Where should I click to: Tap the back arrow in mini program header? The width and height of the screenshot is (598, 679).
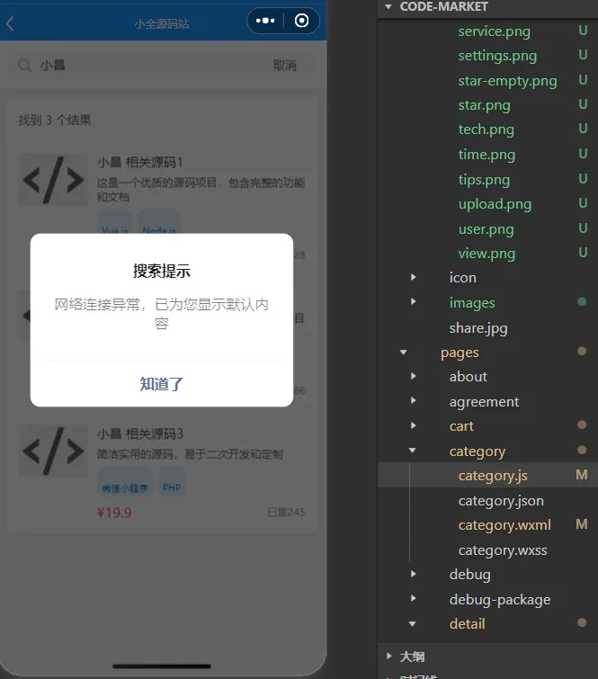point(11,23)
